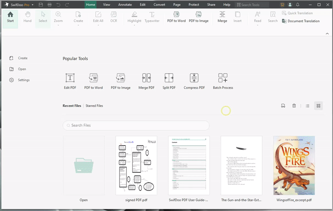The width and height of the screenshot is (333, 211).
Task: Click the Search Files field
Action: [x=136, y=125]
